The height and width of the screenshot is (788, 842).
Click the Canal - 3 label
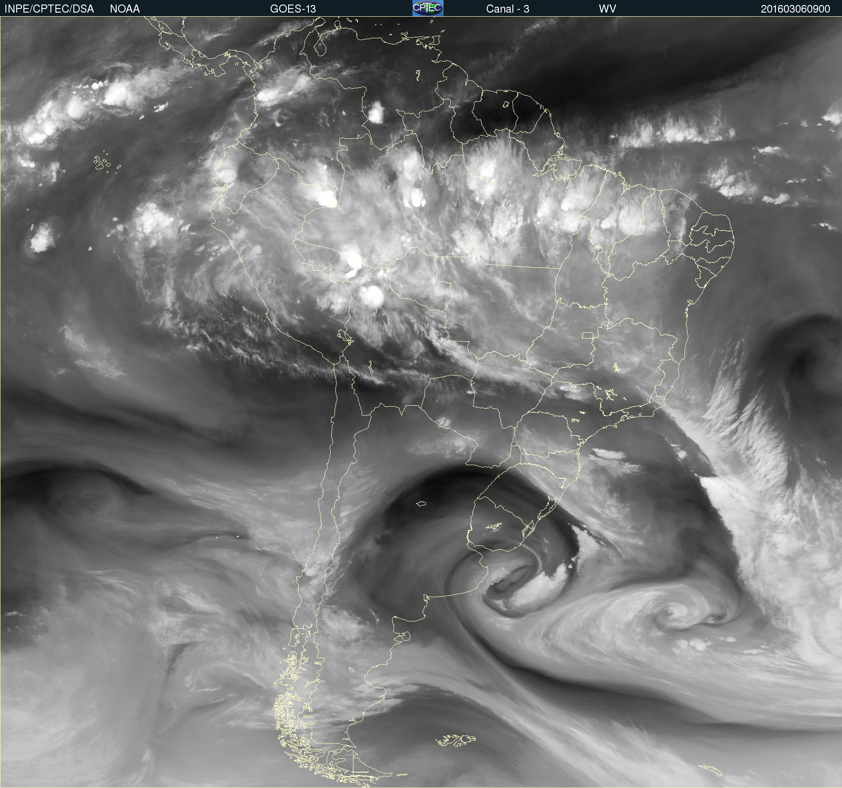click(x=507, y=9)
